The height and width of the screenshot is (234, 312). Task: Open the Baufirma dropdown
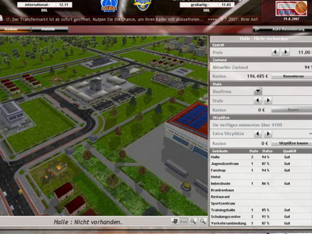coord(258,91)
